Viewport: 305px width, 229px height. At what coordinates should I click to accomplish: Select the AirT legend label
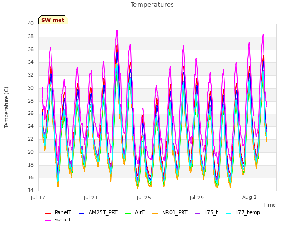click(x=140, y=212)
